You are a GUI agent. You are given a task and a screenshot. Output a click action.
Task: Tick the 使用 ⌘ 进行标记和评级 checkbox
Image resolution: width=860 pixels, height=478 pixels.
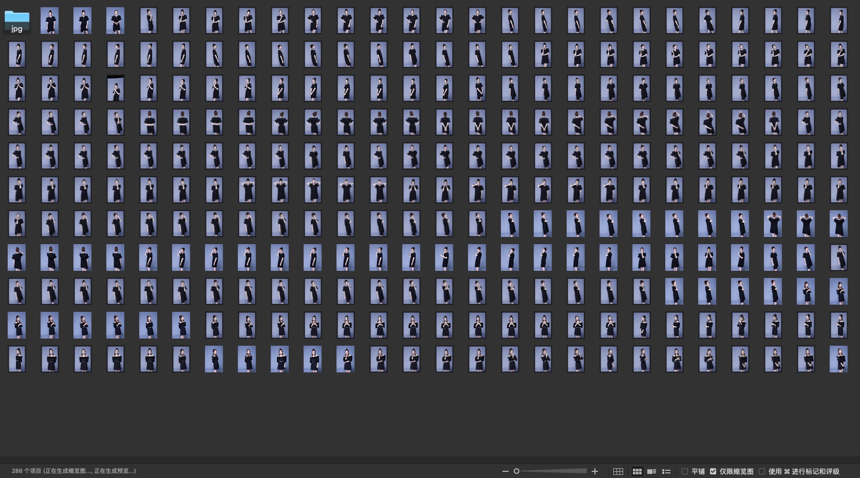[762, 471]
